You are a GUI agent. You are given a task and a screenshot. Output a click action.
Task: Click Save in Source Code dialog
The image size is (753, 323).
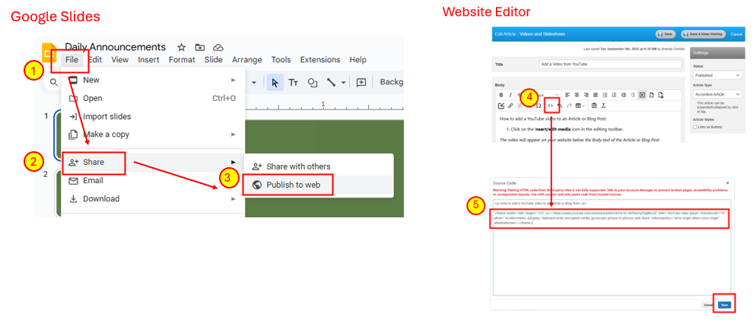point(724,305)
